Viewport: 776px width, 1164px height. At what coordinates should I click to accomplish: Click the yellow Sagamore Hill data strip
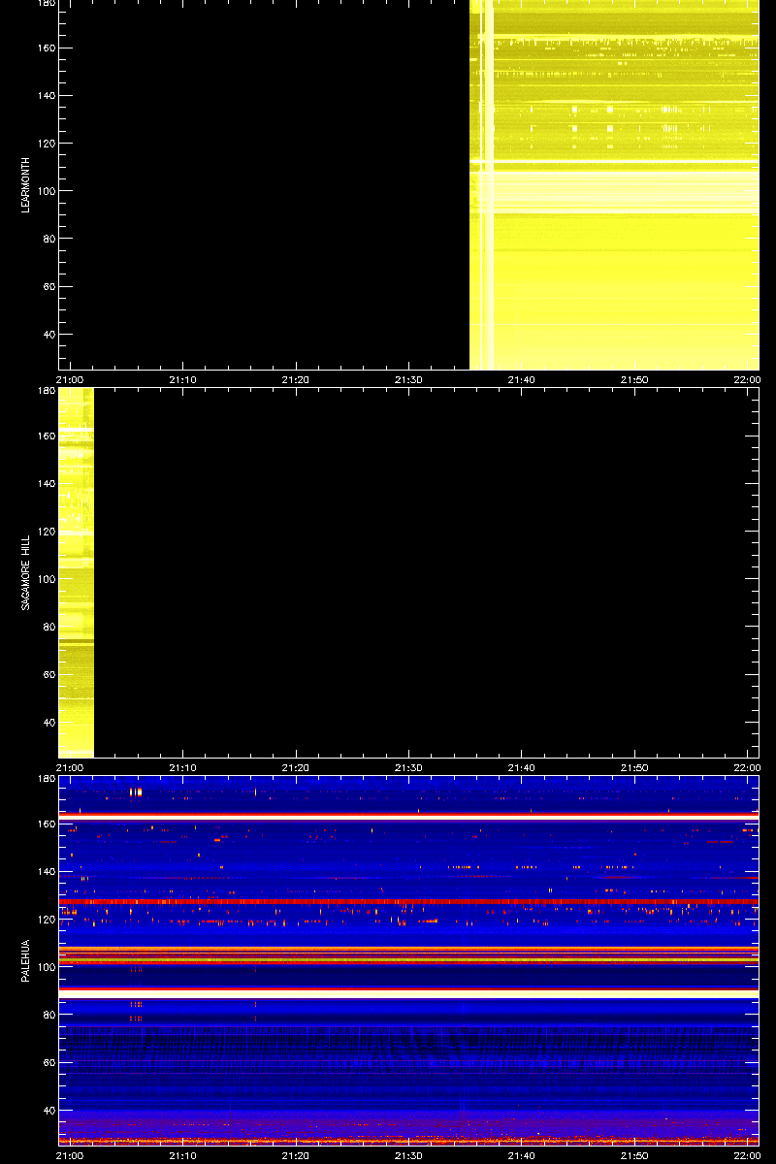tap(76, 572)
